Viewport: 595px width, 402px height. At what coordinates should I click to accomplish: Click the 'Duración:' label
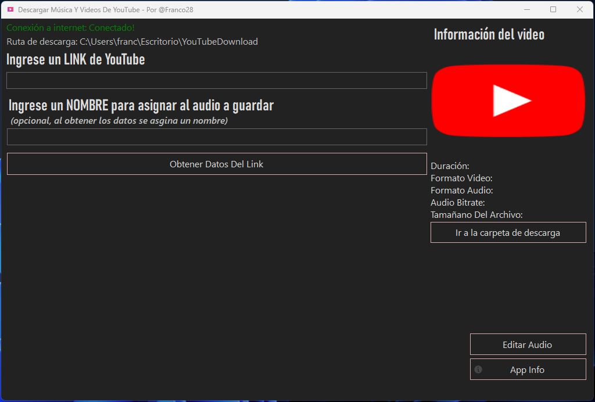pos(450,166)
